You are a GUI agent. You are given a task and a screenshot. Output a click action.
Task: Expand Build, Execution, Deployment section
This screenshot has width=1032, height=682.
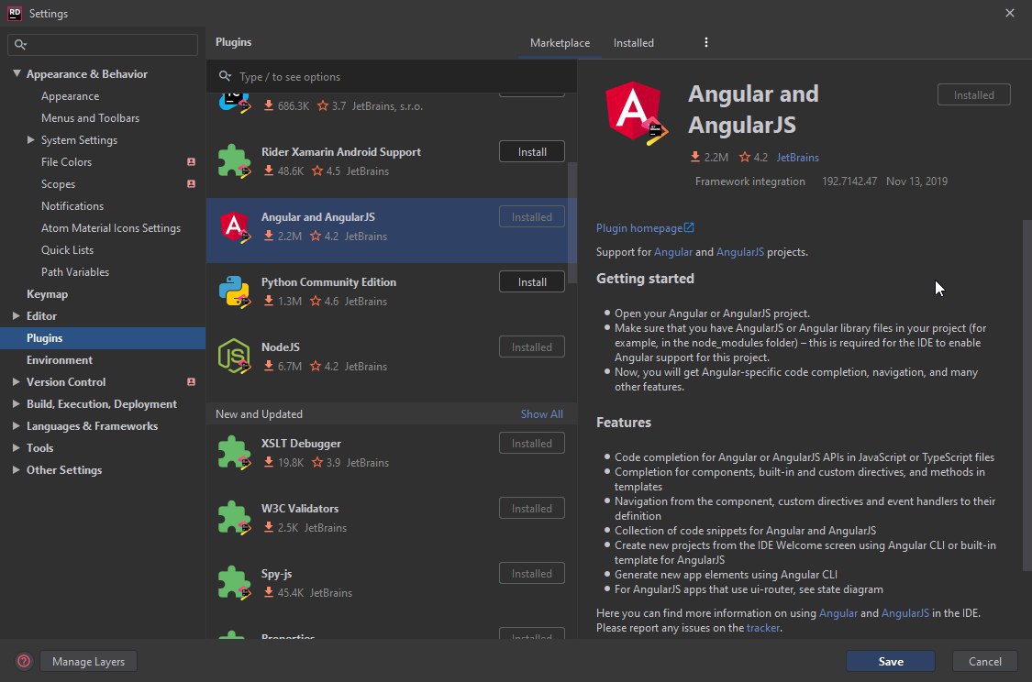tap(17, 404)
